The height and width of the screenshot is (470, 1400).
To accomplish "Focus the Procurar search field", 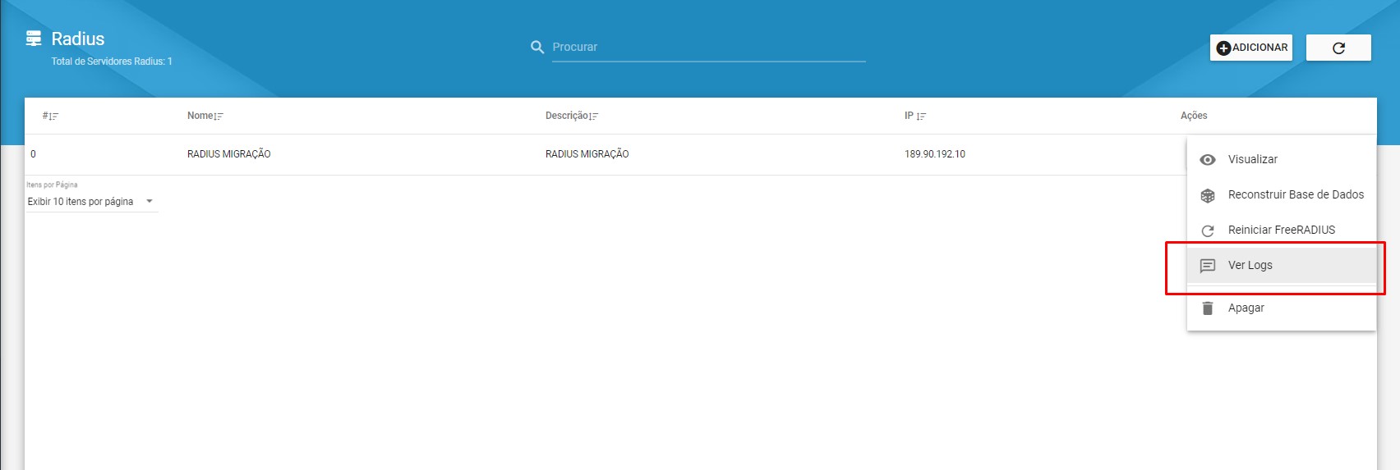I will point(708,48).
